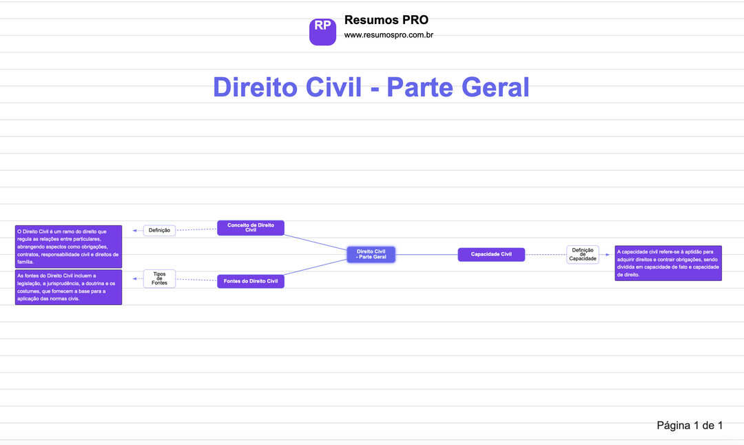The width and height of the screenshot is (744, 445).
Task: Select the purple definition text box about Direito Civil
Action: (x=68, y=246)
